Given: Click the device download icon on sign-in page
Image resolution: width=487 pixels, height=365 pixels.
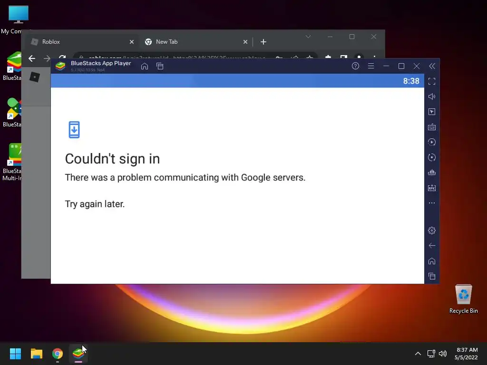Looking at the screenshot, I should click(74, 130).
